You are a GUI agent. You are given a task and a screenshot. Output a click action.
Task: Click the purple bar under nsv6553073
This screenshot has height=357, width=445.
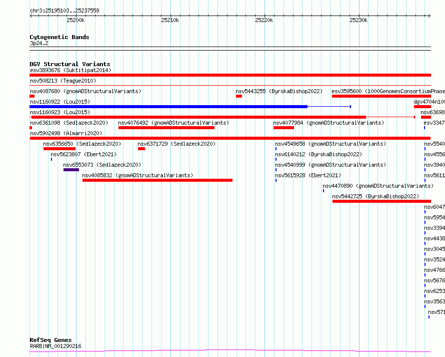71,170
